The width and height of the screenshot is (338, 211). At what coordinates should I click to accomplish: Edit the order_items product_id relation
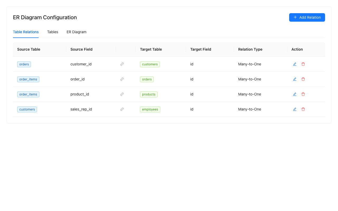(x=295, y=94)
